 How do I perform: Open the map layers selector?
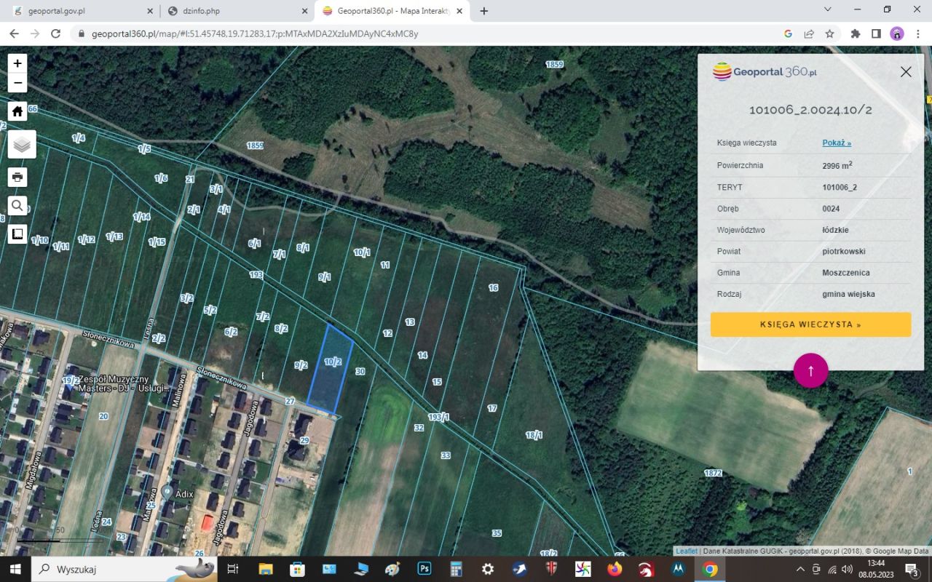tap(21, 144)
